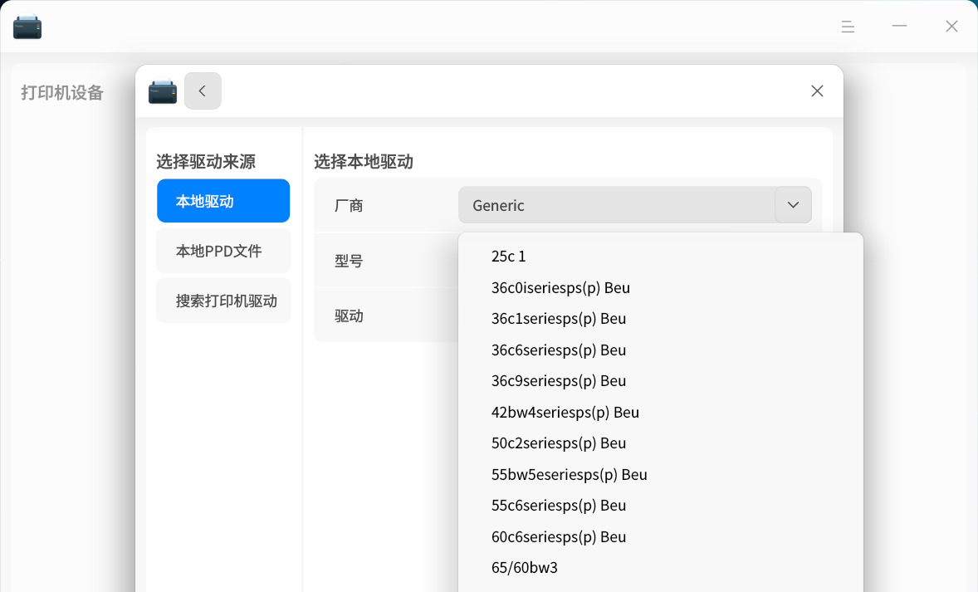The width and height of the screenshot is (978, 592).
Task: Select 65/60bw3 model
Action: point(661,568)
